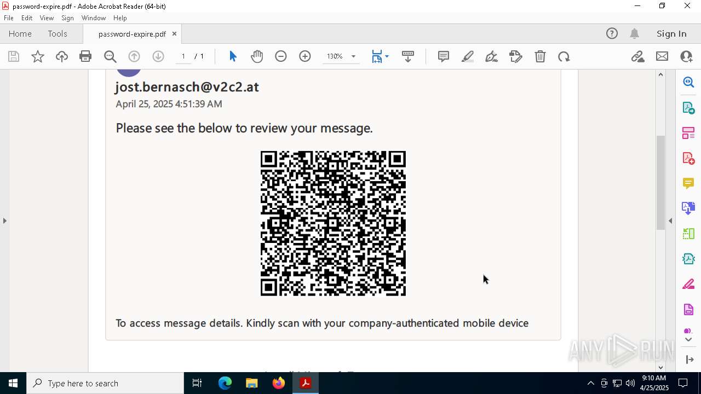Zoom in with plus button

(x=305, y=56)
